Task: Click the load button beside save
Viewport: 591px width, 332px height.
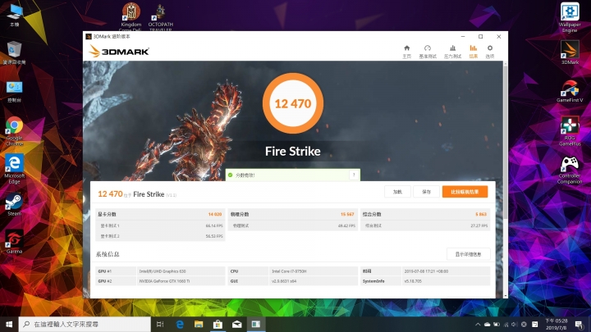Action: pos(397,192)
